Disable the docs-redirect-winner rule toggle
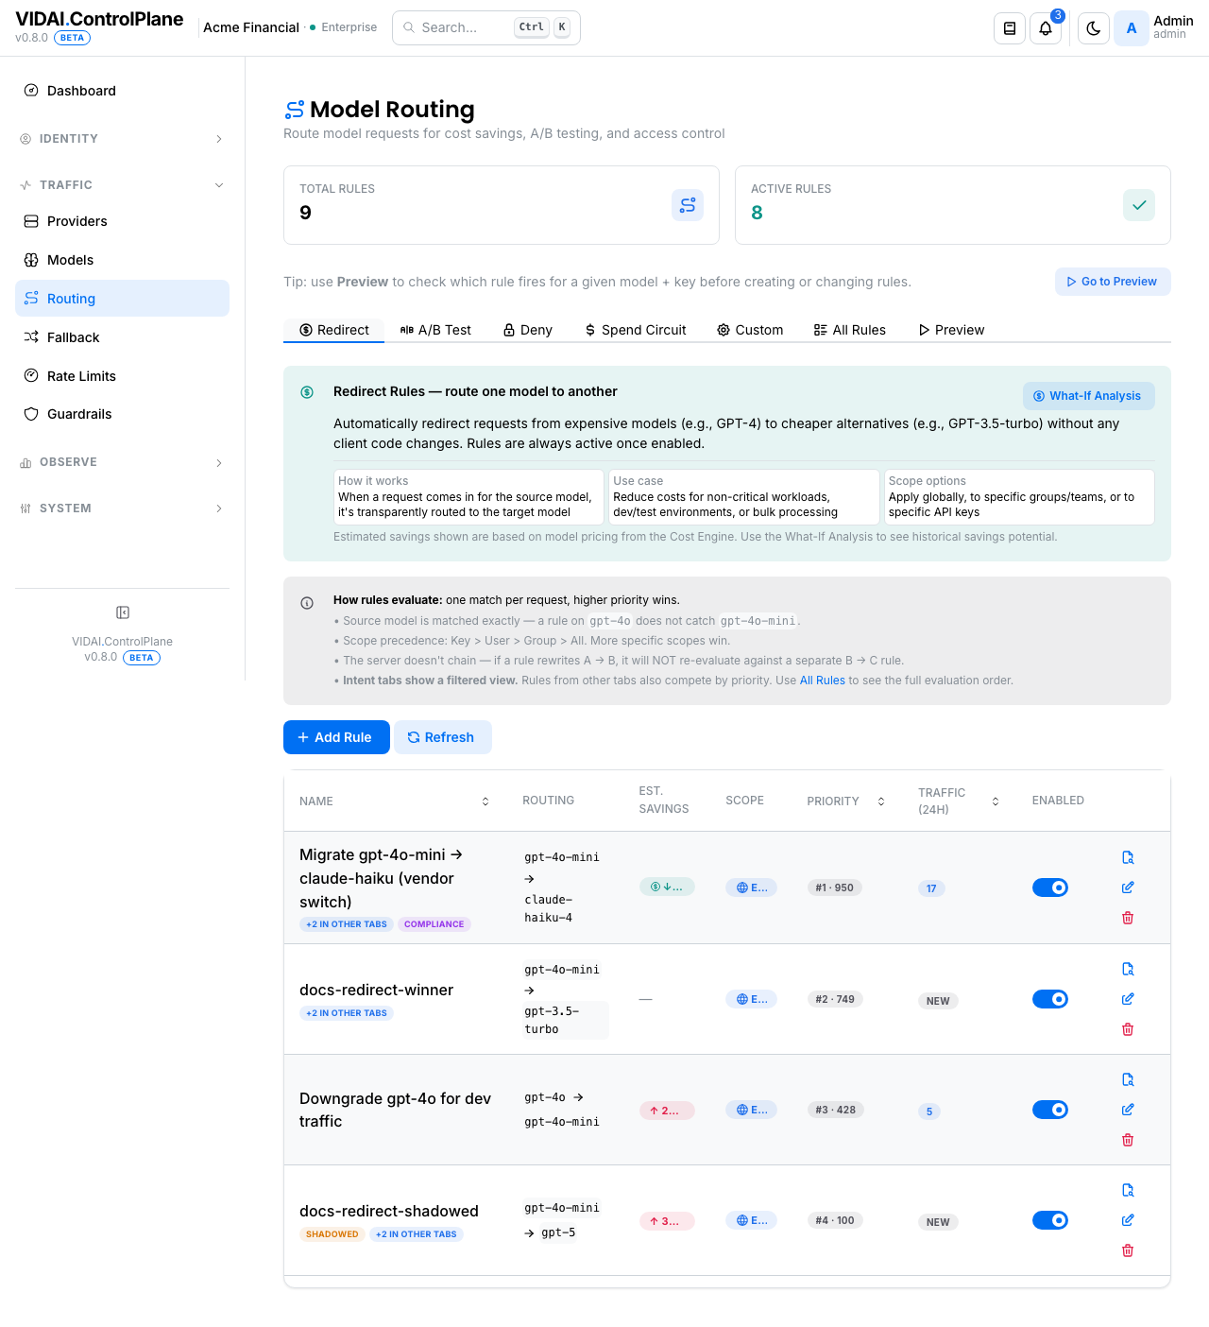Viewport: 1209px width, 1327px height. point(1050,999)
